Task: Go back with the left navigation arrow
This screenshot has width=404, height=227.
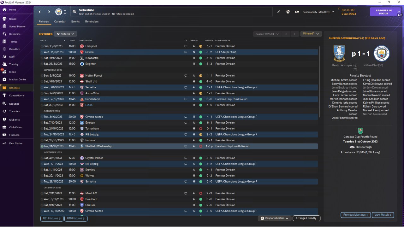Action: pos(40,12)
